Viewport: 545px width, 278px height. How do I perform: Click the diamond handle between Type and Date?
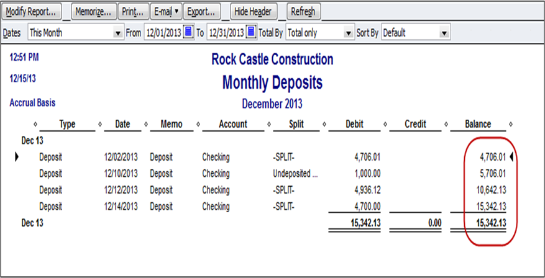100,124
